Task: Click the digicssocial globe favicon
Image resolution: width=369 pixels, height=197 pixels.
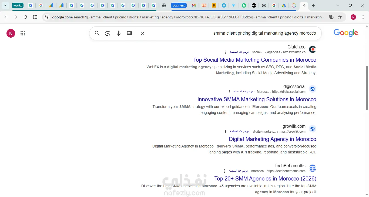Action: pos(313,89)
